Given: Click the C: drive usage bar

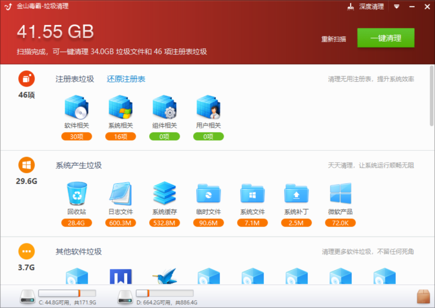Looking at the screenshot, I should 67,293.
